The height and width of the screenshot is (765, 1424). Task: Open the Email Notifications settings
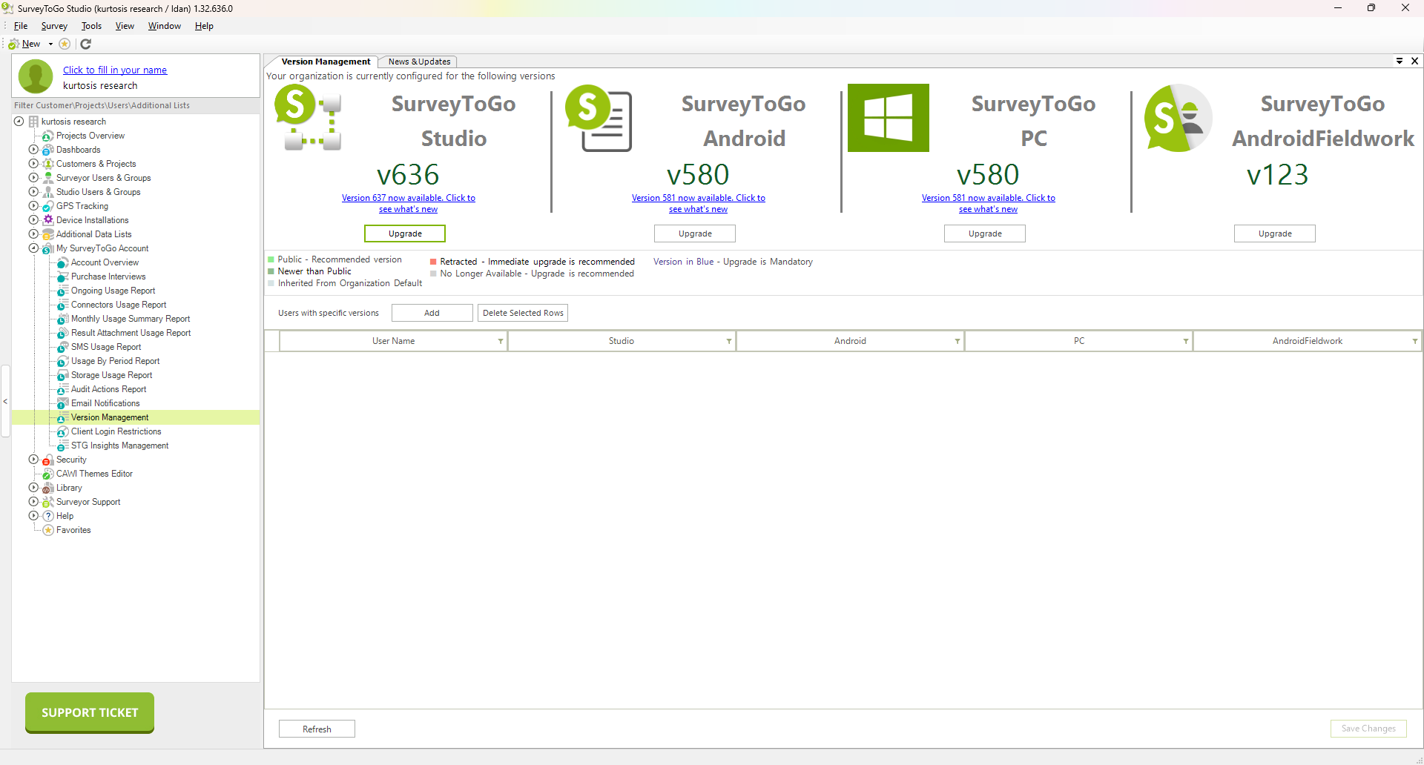pyautogui.click(x=104, y=403)
